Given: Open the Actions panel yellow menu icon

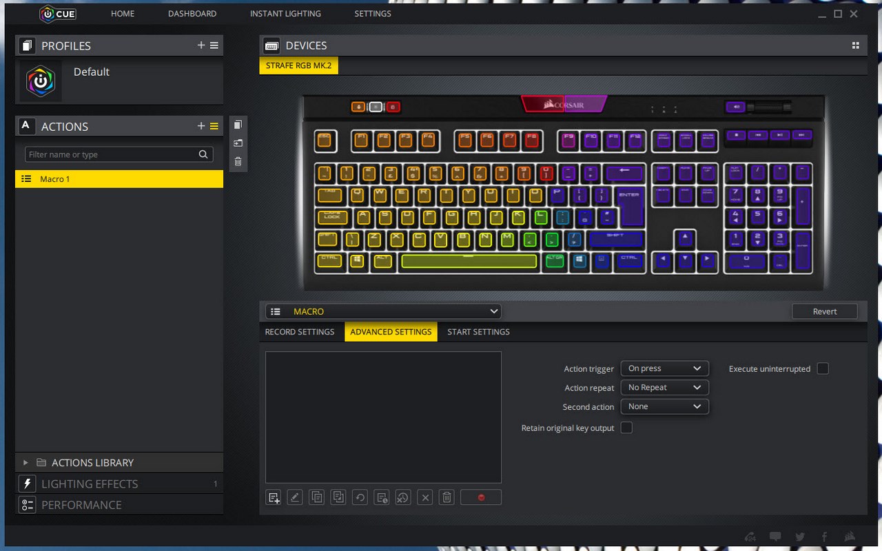Looking at the screenshot, I should click(x=214, y=126).
